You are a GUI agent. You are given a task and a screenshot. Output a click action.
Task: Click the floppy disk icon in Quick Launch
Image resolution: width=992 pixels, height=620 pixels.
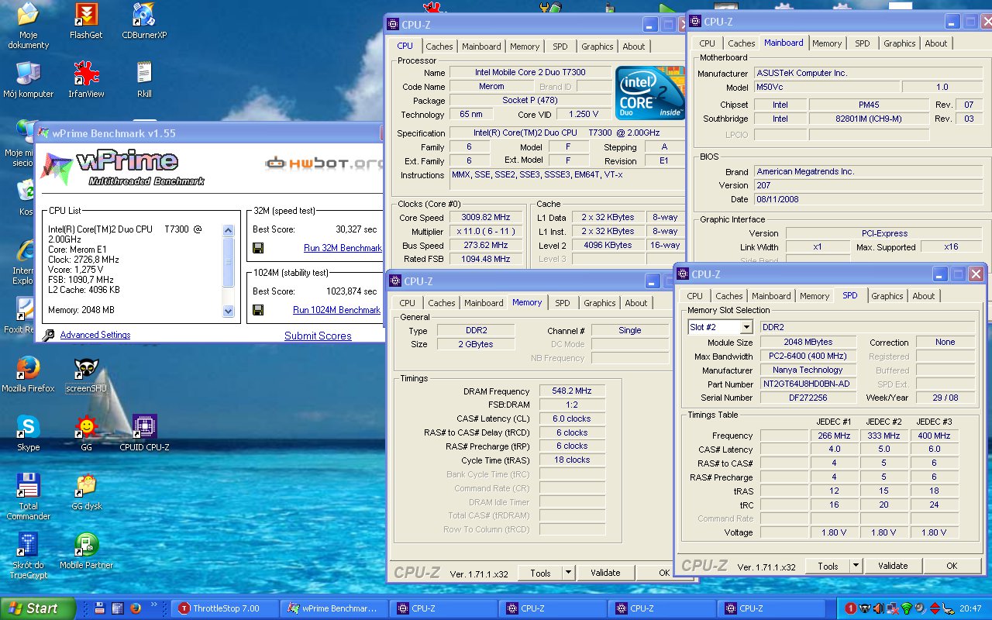(x=101, y=608)
